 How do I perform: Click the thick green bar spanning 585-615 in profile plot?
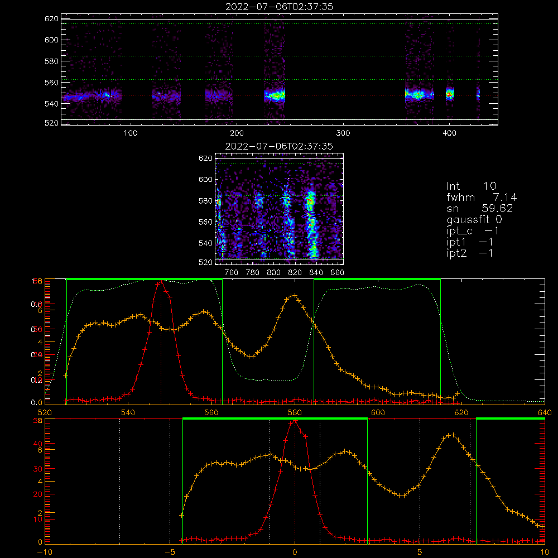[377, 279]
